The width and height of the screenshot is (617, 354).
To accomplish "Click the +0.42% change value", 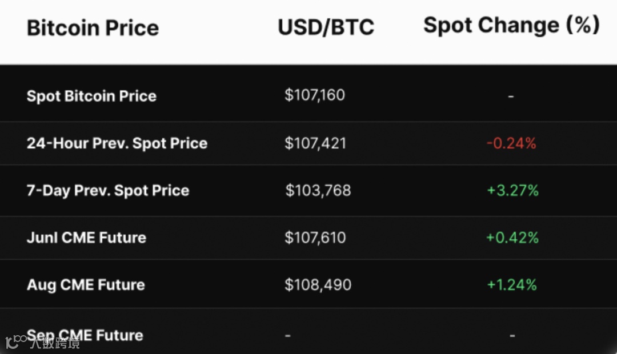I will click(x=512, y=238).
